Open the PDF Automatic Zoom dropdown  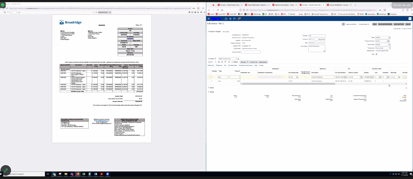click(x=105, y=12)
